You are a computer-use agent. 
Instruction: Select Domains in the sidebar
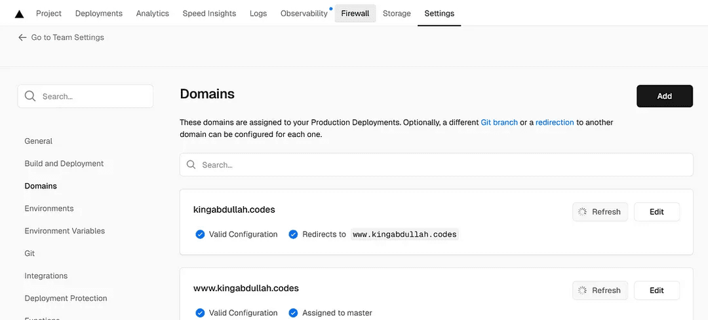(x=41, y=186)
